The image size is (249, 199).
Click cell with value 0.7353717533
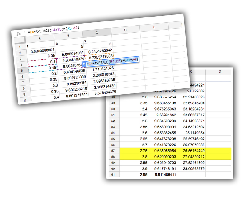100,57
